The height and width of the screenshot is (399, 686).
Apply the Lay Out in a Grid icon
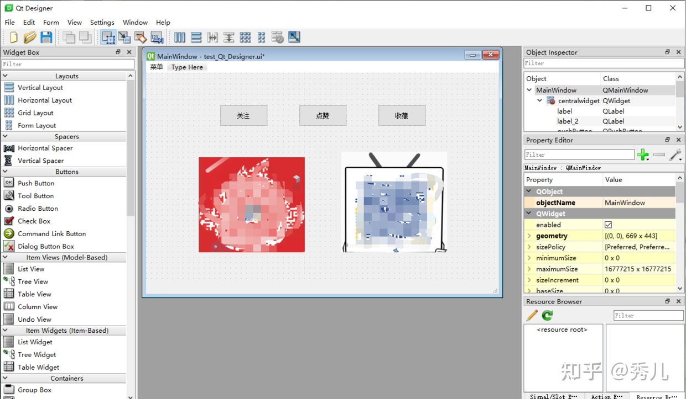click(x=245, y=37)
